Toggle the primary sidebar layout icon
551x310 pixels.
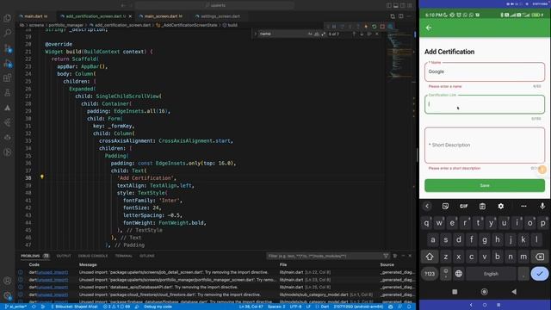pos(389,5)
